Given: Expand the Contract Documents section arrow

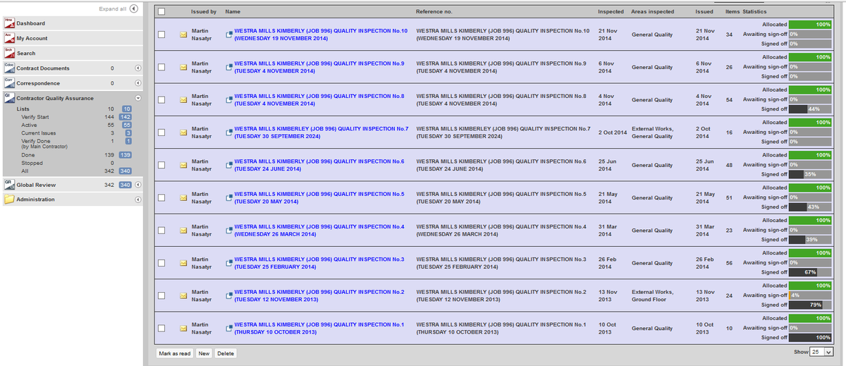Looking at the screenshot, I should [138, 68].
